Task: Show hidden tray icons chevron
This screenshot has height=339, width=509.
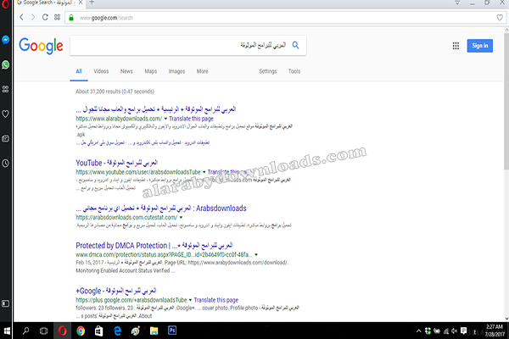Action: 419,331
